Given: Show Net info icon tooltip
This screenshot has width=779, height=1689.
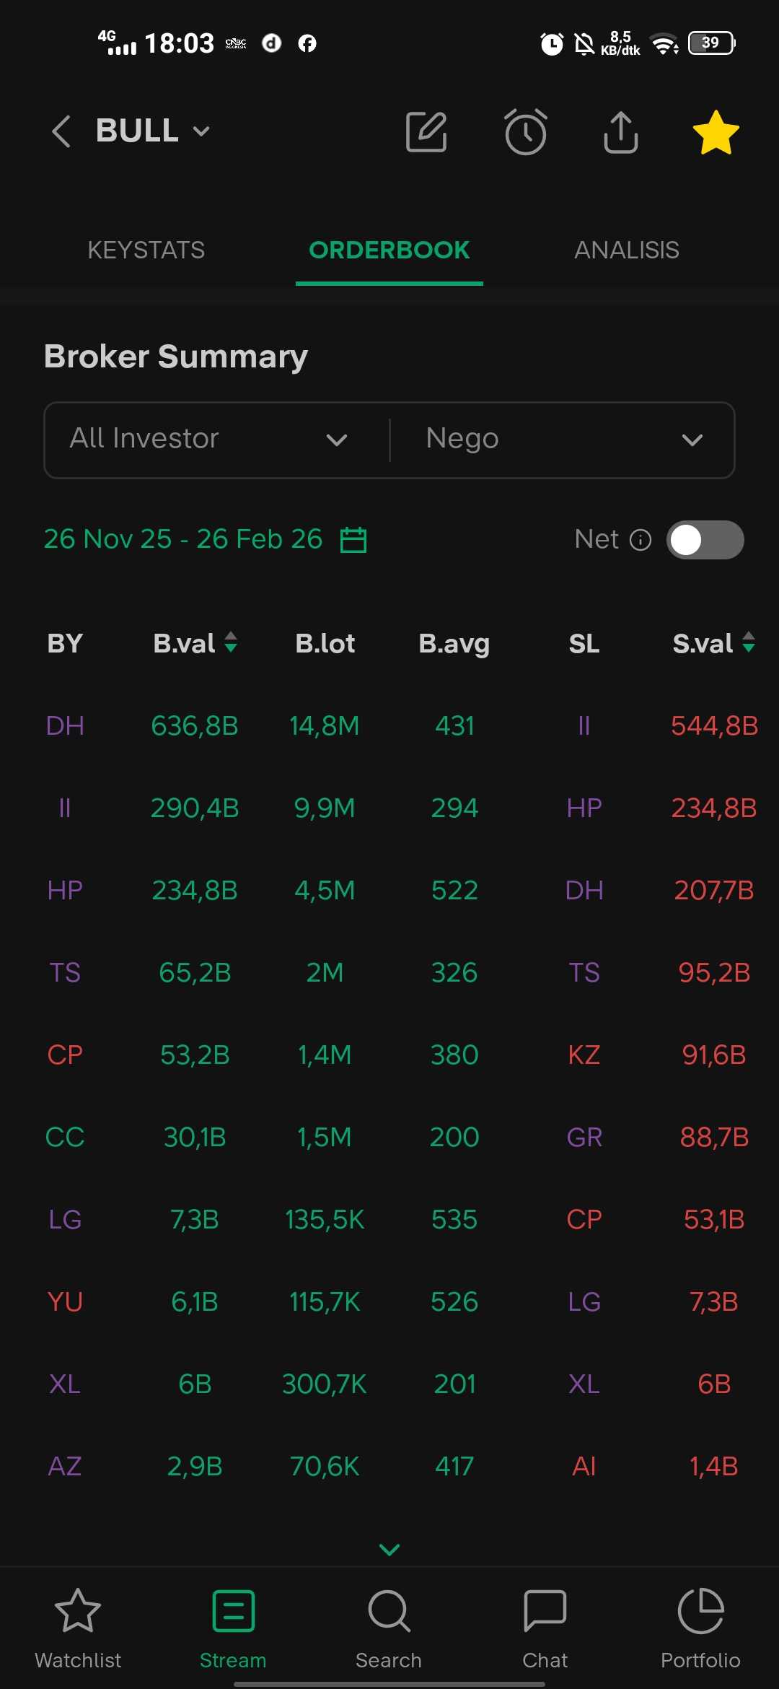Looking at the screenshot, I should pos(641,540).
